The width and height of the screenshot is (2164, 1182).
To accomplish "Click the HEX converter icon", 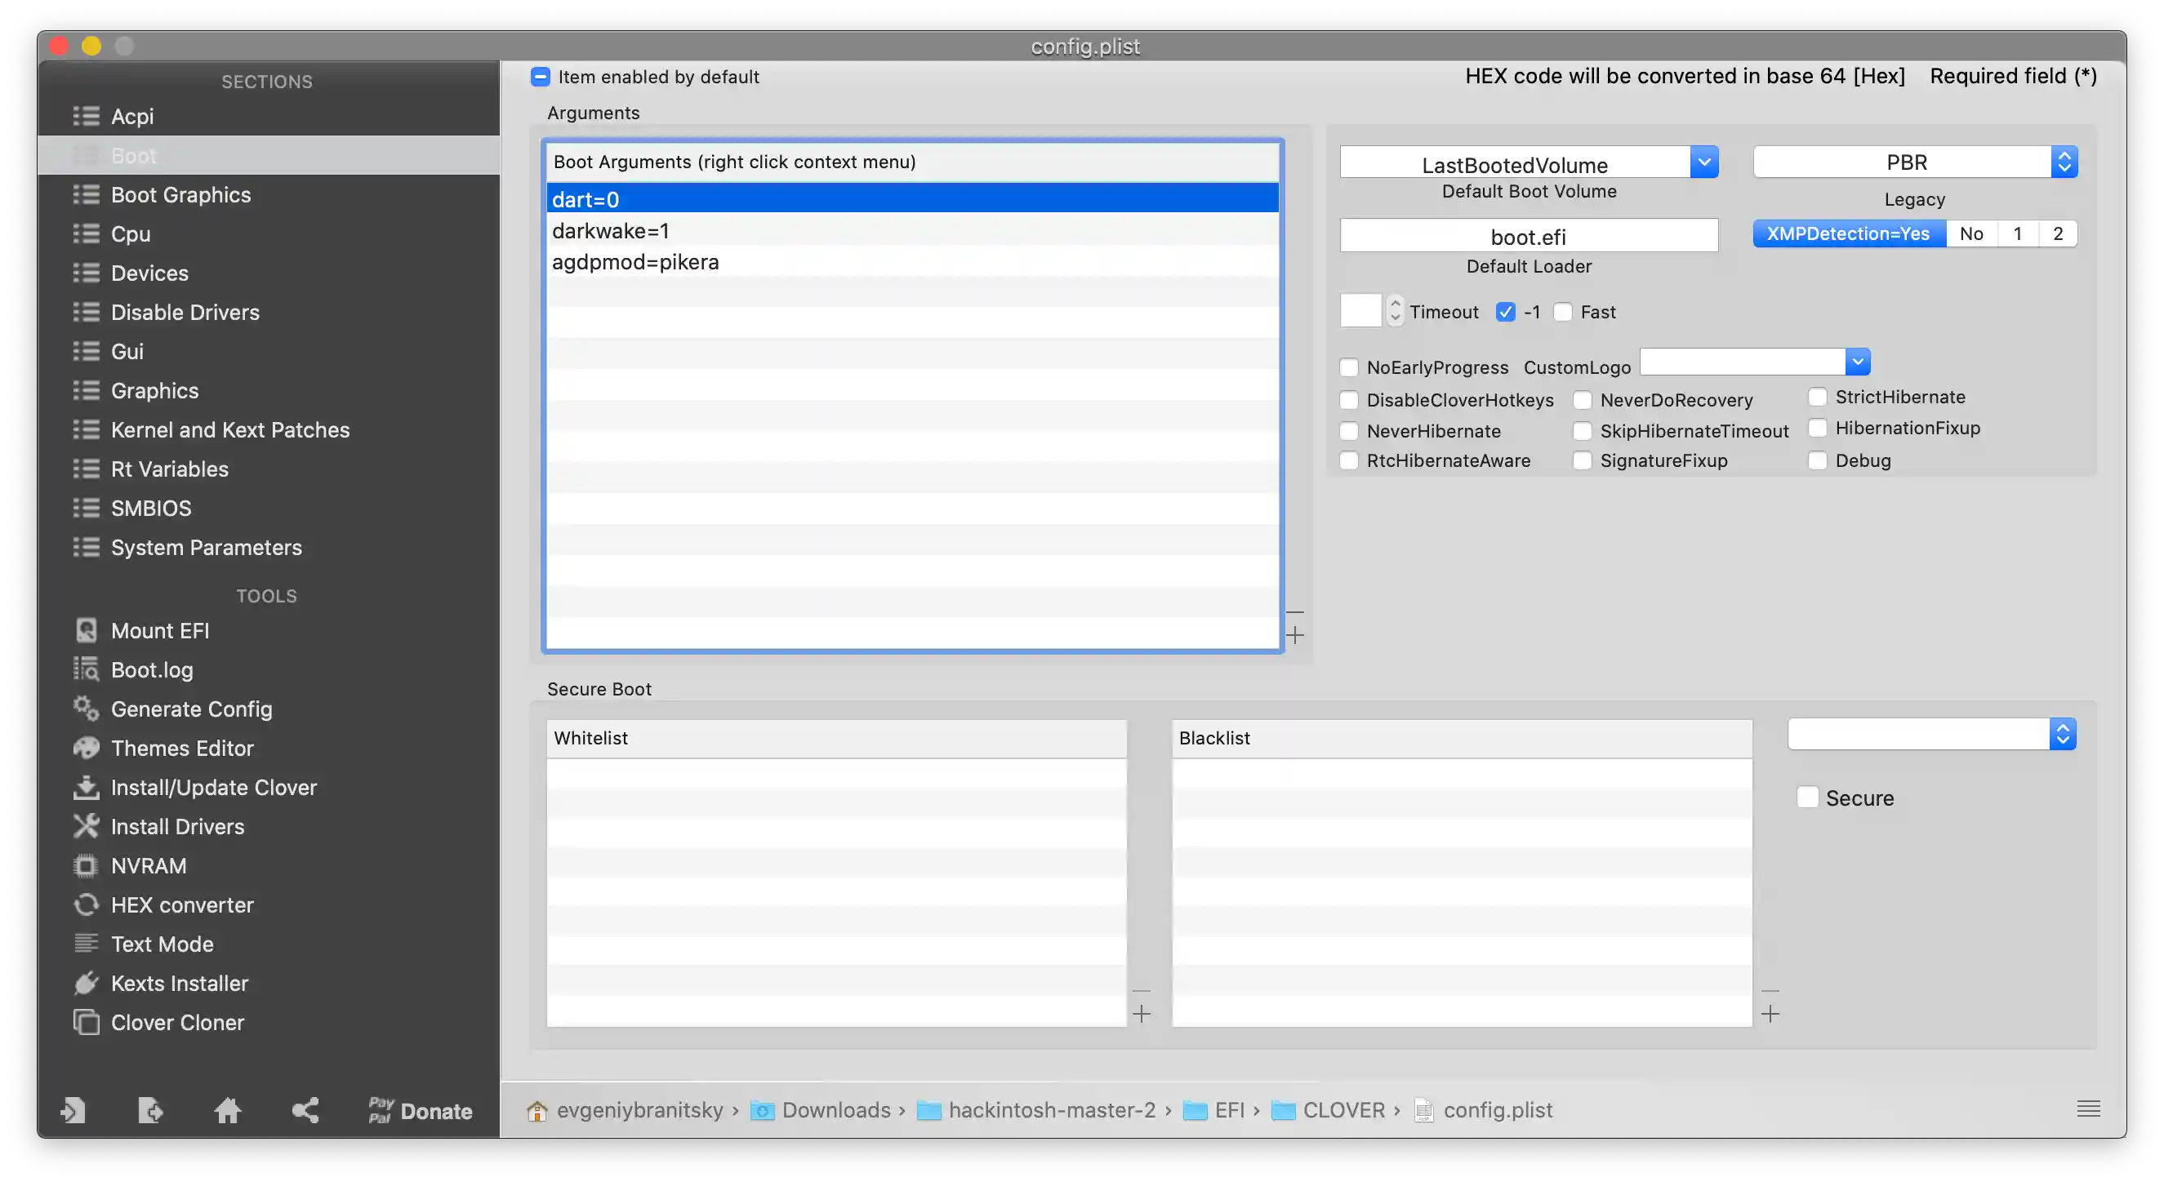I will tap(86, 905).
